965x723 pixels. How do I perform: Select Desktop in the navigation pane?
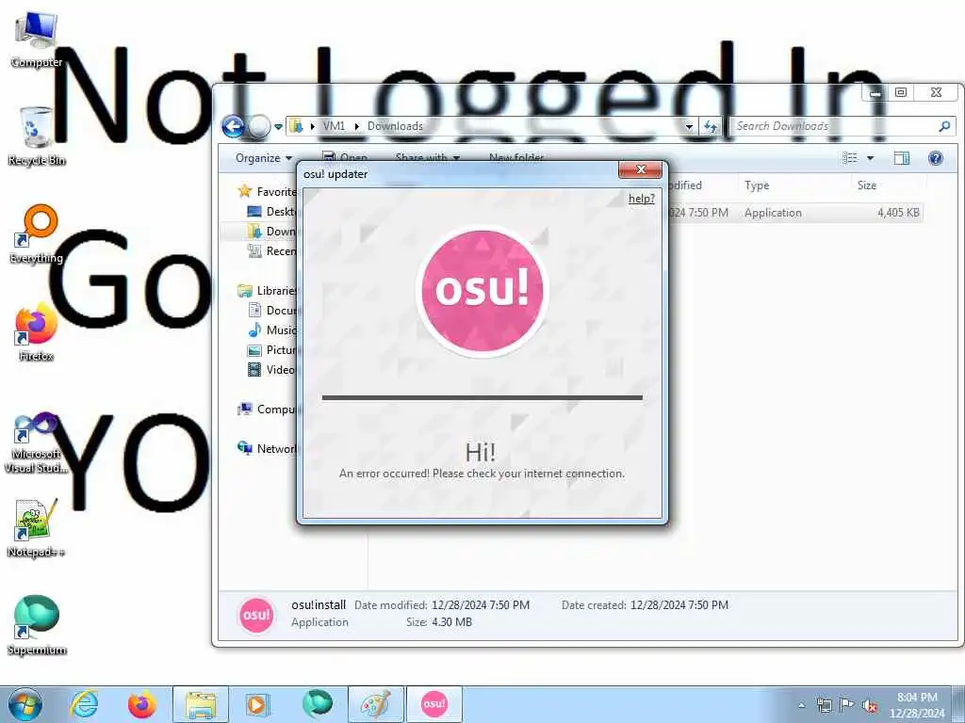tap(271, 212)
